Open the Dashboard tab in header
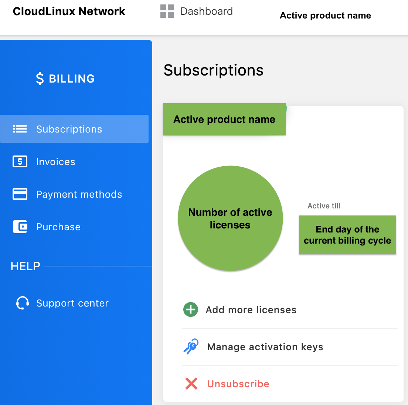 tap(207, 11)
